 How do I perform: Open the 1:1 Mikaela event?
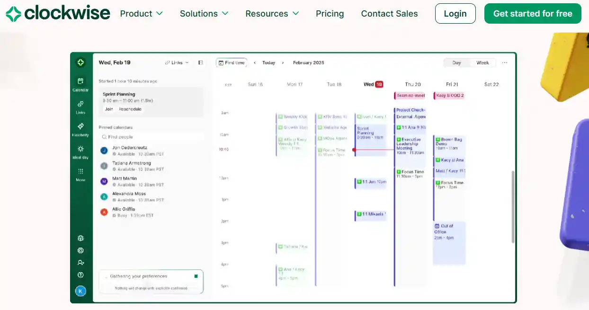371,215
